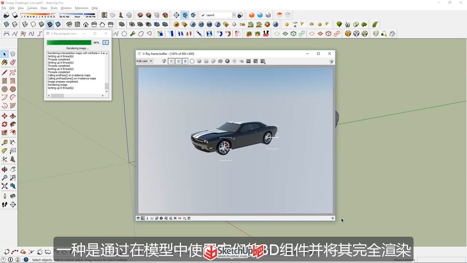The image size is (467, 263).
Task: Select the Paint Bucket tool
Action: 5,62
